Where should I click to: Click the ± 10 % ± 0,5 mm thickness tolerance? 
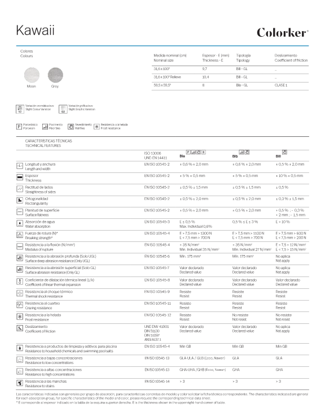[289, 176]
